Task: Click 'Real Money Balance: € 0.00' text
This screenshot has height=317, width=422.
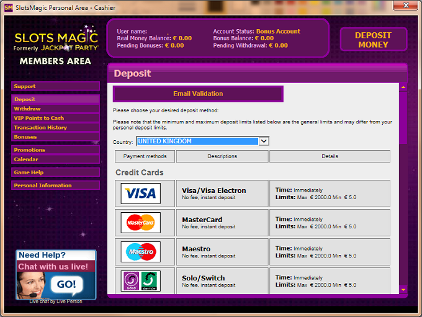Action: (x=154, y=38)
